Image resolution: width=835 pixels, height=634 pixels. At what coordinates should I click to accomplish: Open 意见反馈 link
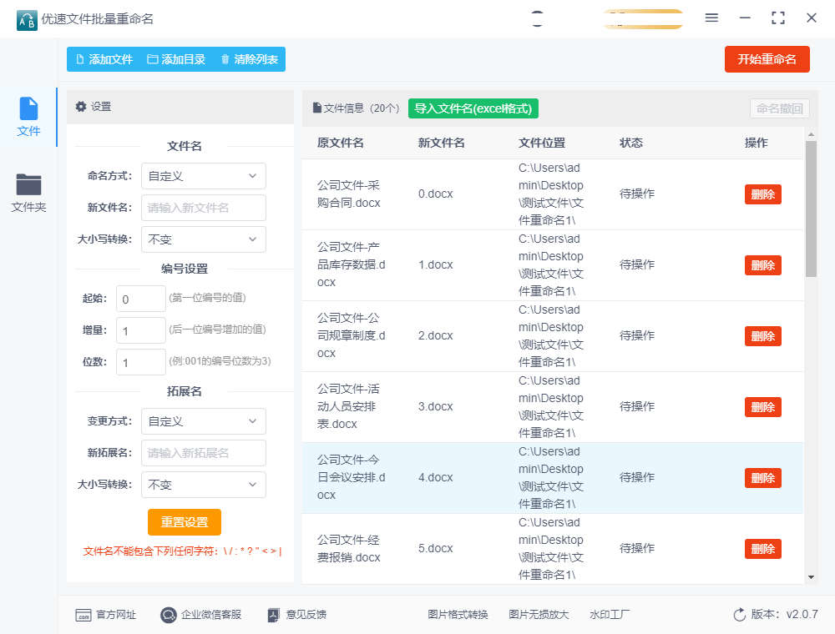click(x=297, y=615)
